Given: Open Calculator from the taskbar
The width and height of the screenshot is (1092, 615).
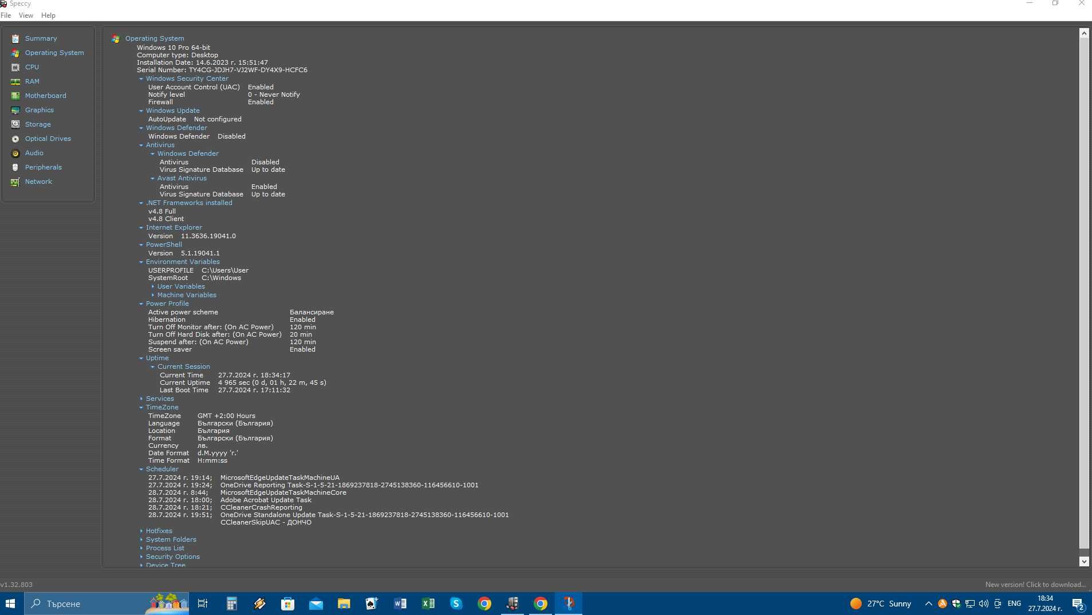Looking at the screenshot, I should pyautogui.click(x=231, y=604).
